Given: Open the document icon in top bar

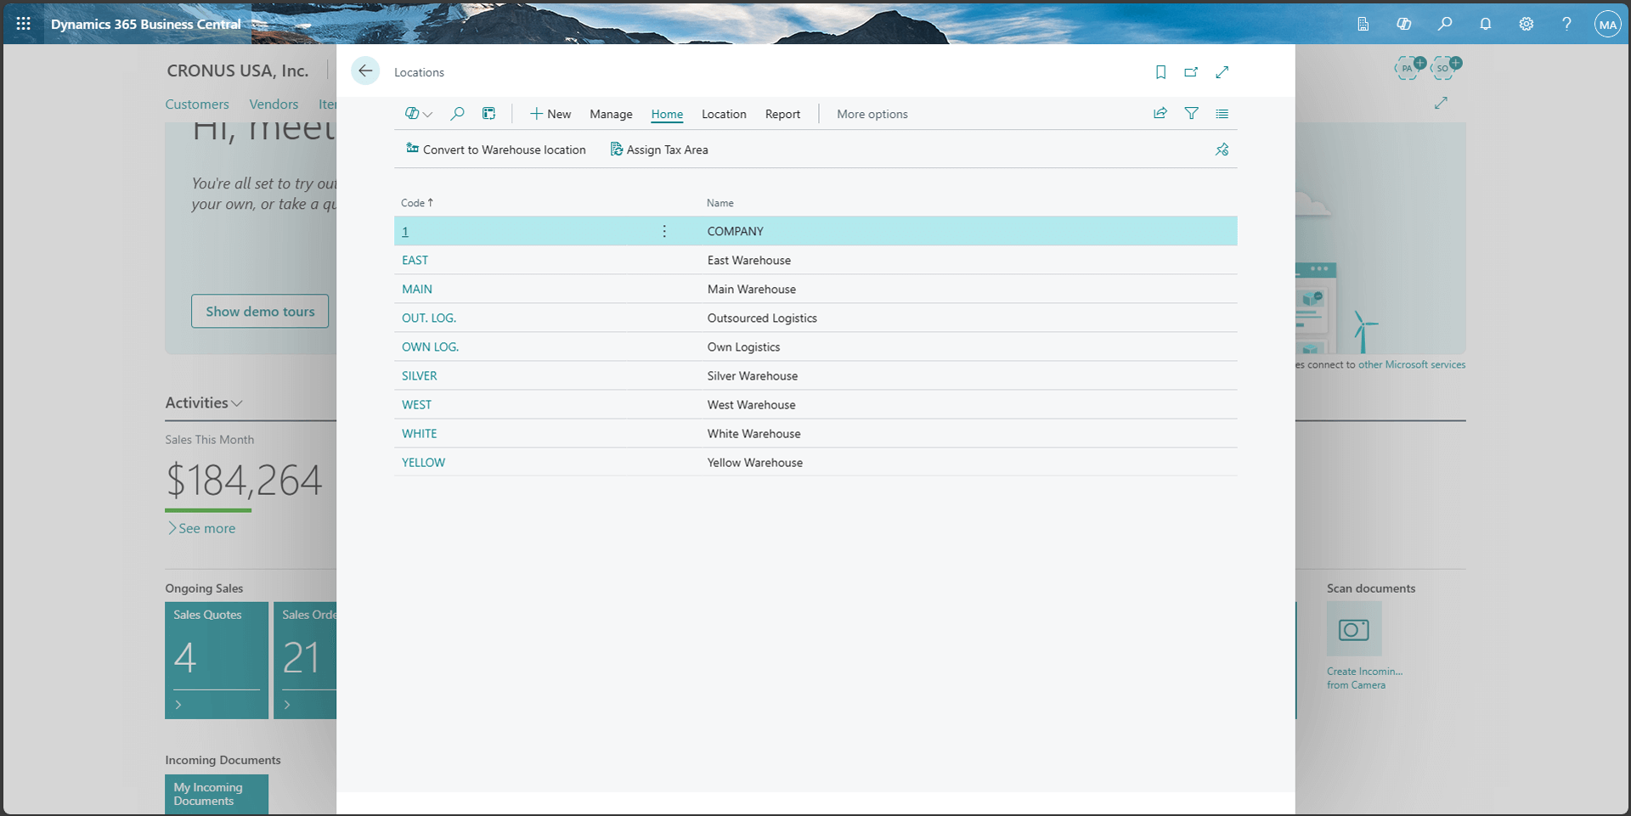Looking at the screenshot, I should (1363, 24).
